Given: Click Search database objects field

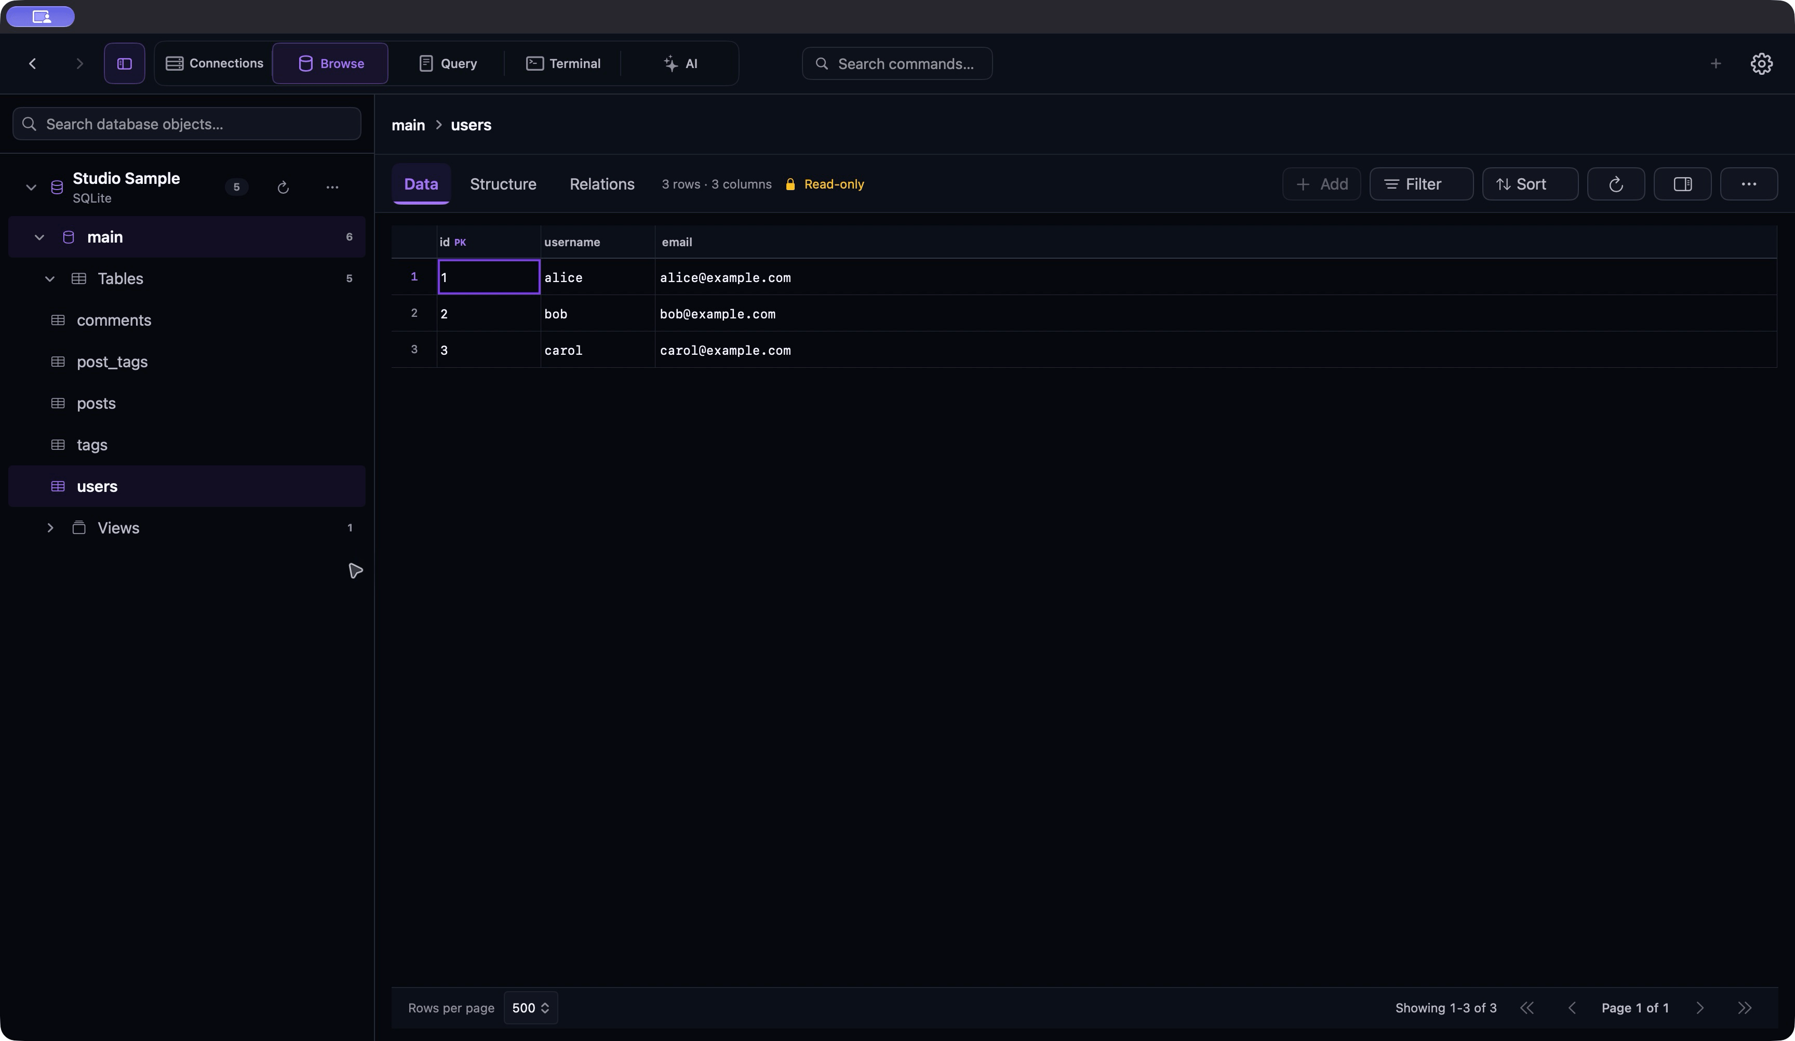Looking at the screenshot, I should [x=186, y=124].
